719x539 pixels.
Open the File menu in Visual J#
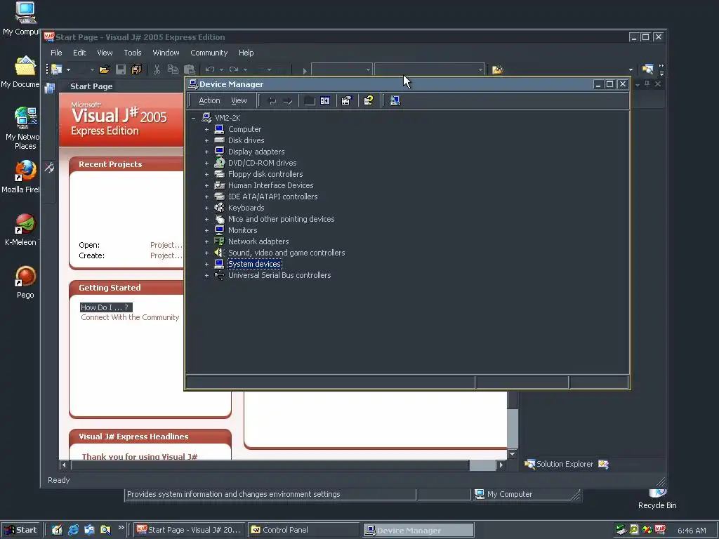point(56,53)
